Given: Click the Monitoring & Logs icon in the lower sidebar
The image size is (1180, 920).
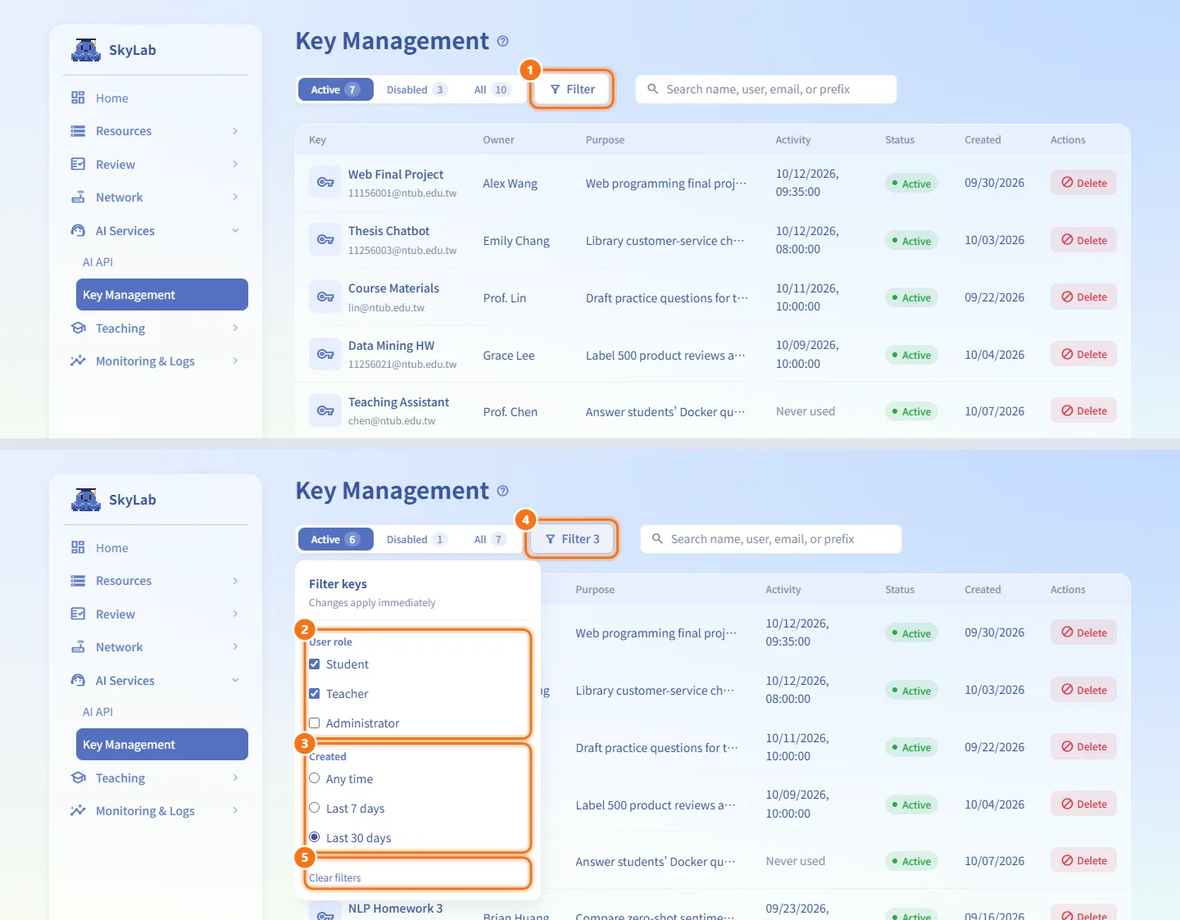Looking at the screenshot, I should coord(78,811).
